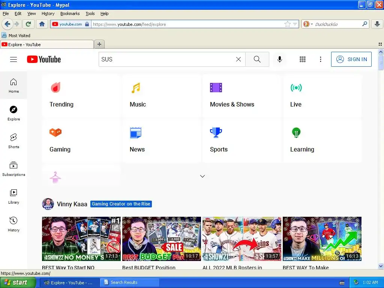Open the YouTube hamburger guide menu
This screenshot has height=288, width=384.
click(13, 59)
